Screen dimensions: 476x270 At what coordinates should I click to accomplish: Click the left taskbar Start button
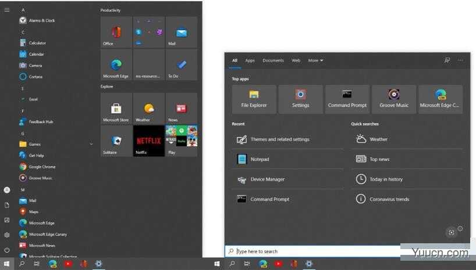click(x=6, y=264)
